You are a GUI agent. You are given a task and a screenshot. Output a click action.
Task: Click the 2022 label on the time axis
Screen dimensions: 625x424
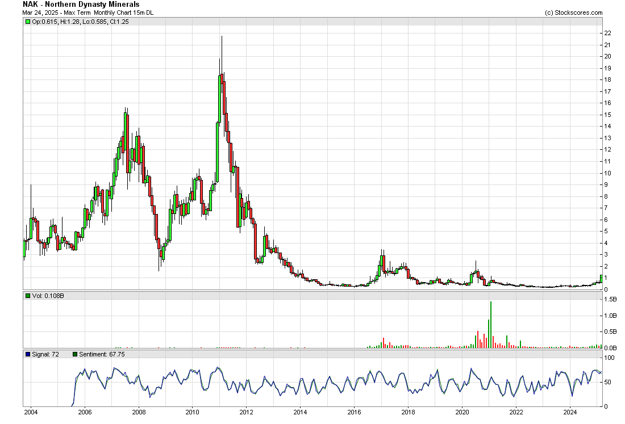(516, 412)
